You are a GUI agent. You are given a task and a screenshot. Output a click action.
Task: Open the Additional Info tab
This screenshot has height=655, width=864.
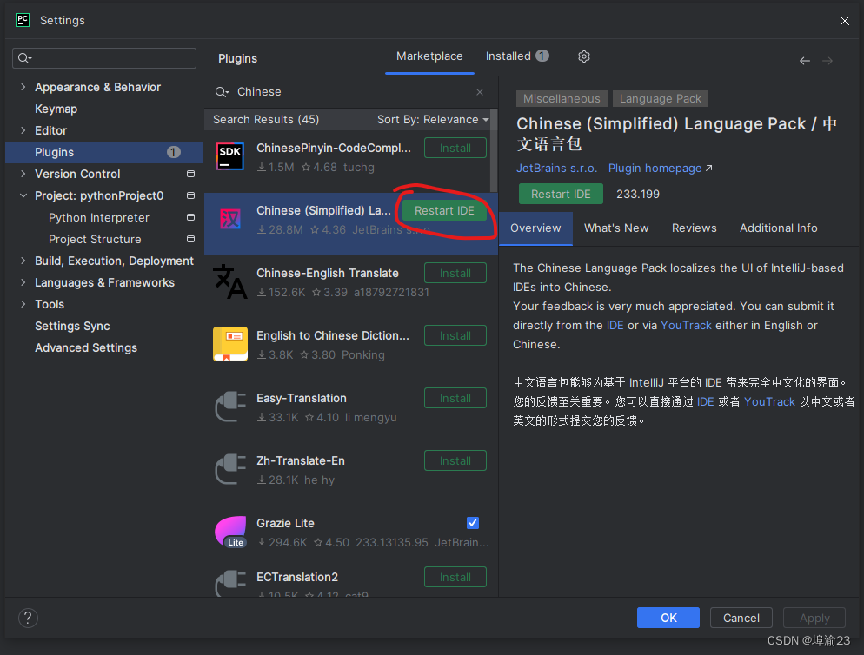click(778, 228)
